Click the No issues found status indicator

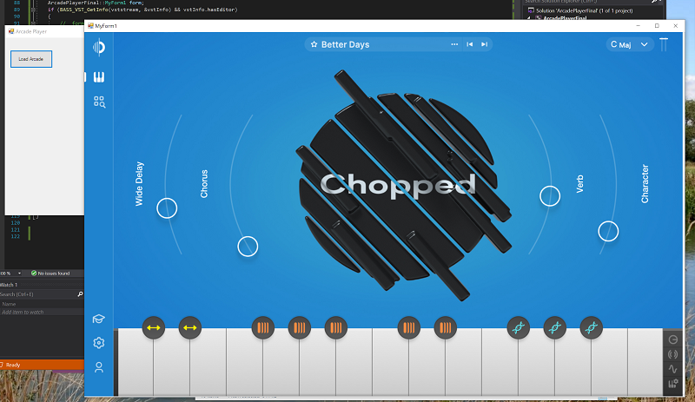click(50, 273)
